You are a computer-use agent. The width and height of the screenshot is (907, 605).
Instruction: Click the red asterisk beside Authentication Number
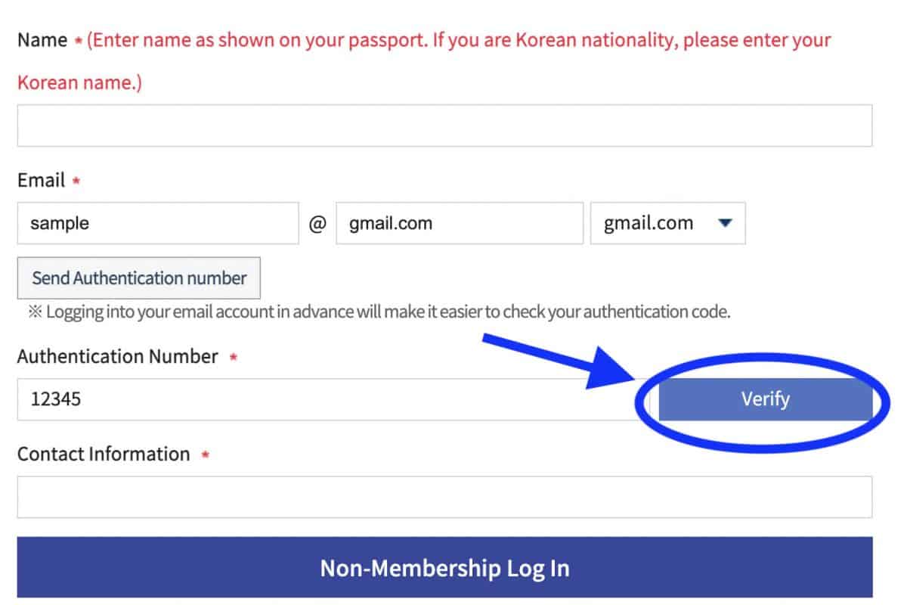coord(233,357)
